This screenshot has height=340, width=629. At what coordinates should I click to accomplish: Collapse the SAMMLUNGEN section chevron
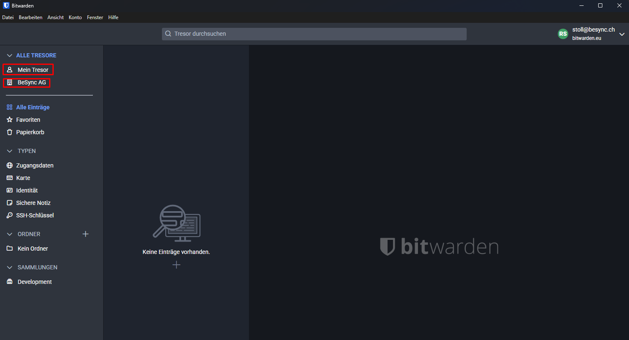[10, 267]
